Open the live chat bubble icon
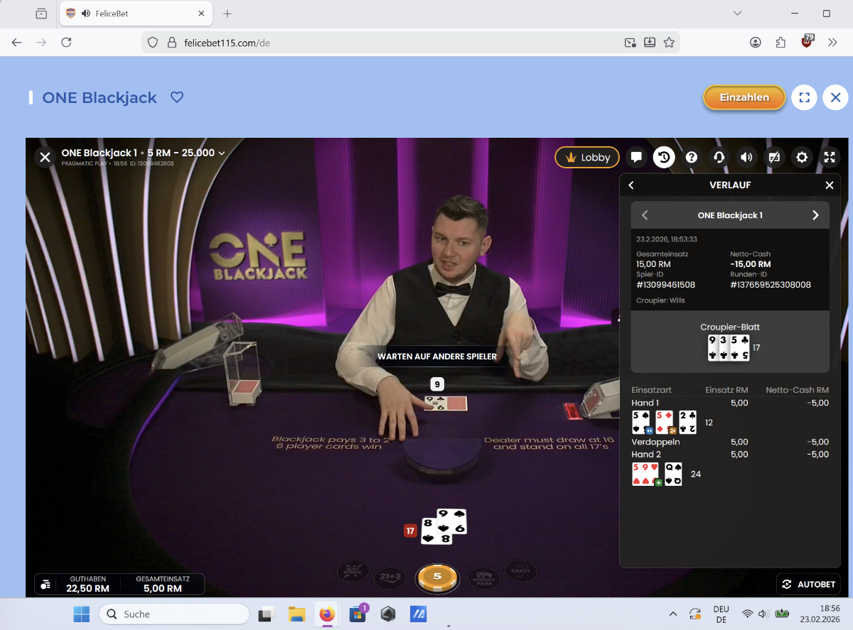 tap(636, 158)
